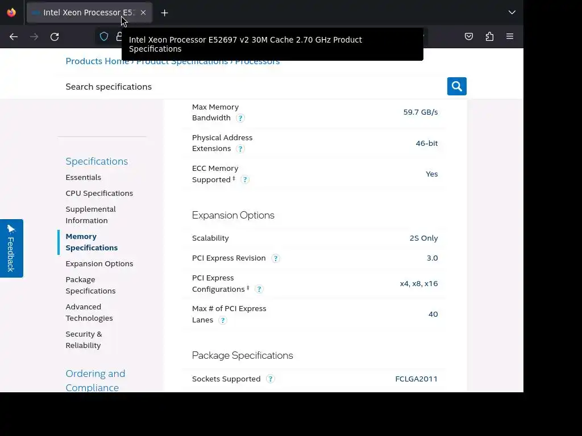Go to Advanced Technologies section
Screen dimensions: 582x436
89,313
